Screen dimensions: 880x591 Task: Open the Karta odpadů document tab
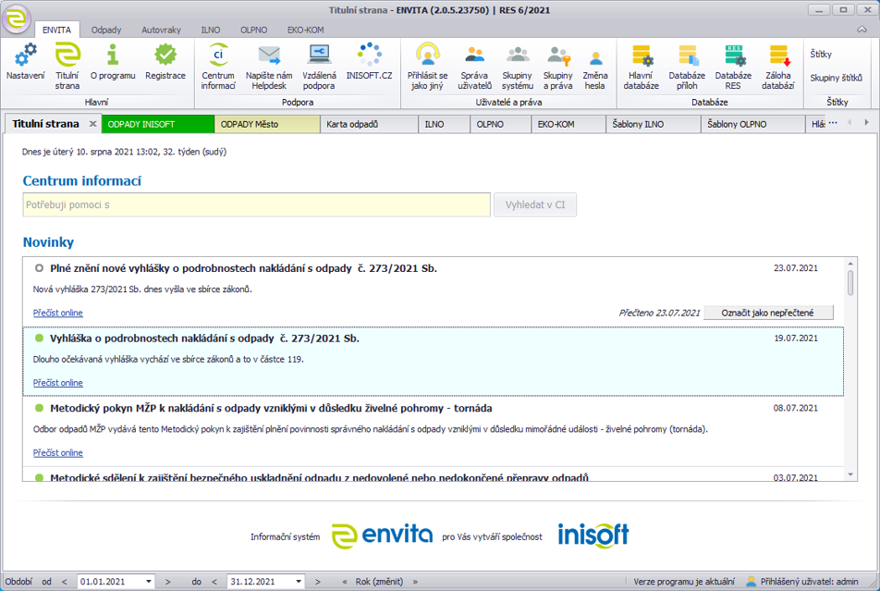coord(370,124)
